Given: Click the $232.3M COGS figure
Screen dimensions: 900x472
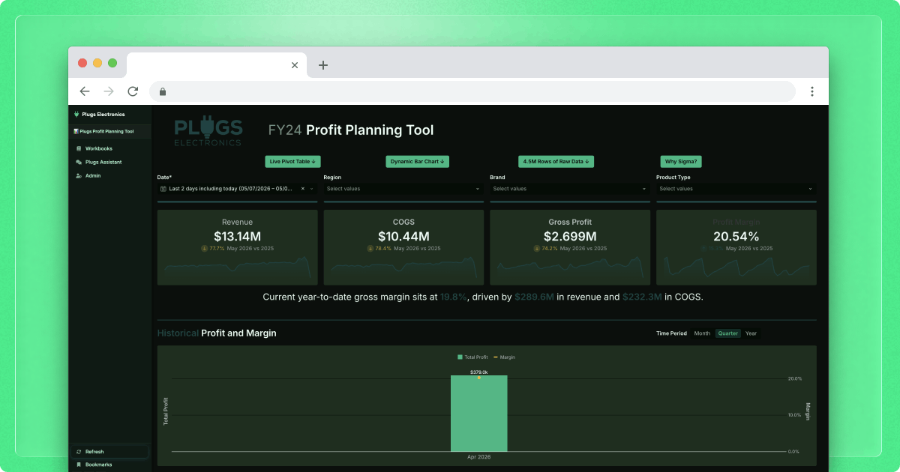Looking at the screenshot, I should point(642,297).
